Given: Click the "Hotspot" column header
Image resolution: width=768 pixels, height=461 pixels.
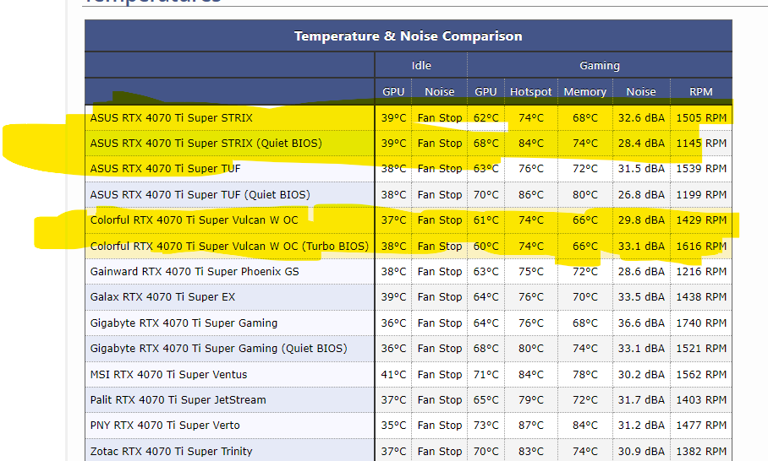Looking at the screenshot, I should (530, 92).
